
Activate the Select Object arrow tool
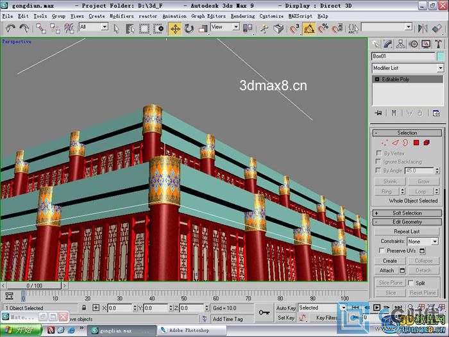point(116,29)
